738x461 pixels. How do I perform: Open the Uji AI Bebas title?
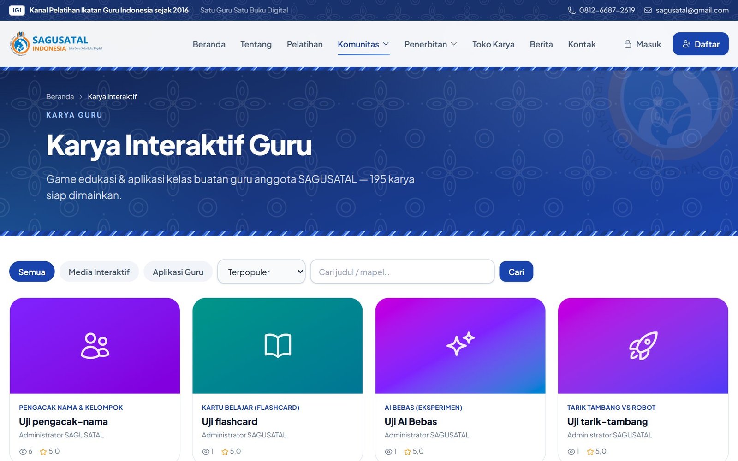[411, 421]
